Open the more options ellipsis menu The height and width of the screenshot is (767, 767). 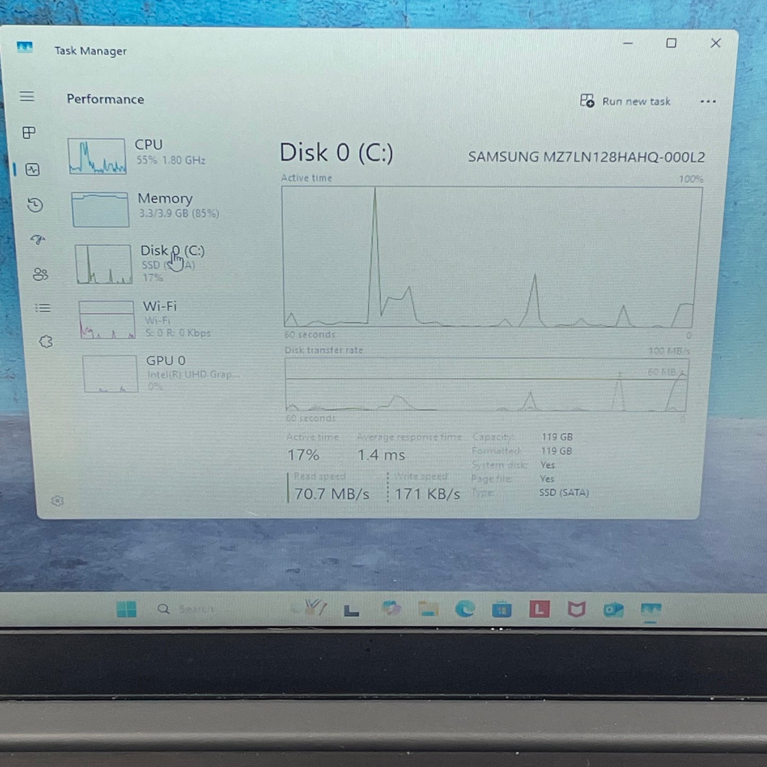click(708, 101)
